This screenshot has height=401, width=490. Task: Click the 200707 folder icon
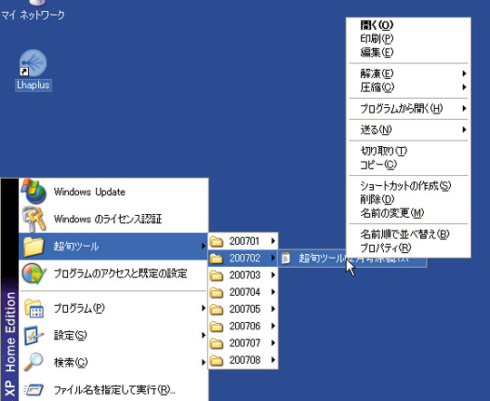[x=216, y=343]
